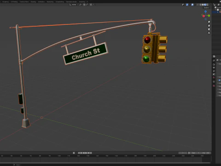The width and height of the screenshot is (221, 166).
Task: Toggle viewport gizmos display
Action: (187, 5)
